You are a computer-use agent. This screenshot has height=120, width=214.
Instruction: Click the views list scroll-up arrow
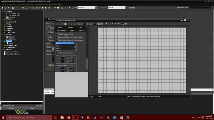pos(75,43)
